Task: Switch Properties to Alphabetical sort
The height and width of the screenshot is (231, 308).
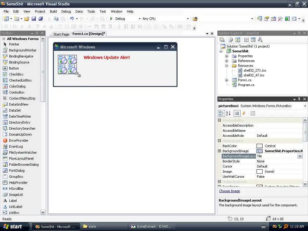Action: (228, 113)
